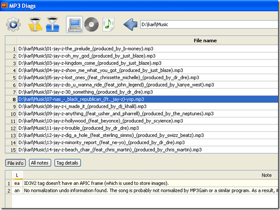Screen dimensions: 280x210
Task: Open the Tag details tab
Action: [x=67, y=163]
